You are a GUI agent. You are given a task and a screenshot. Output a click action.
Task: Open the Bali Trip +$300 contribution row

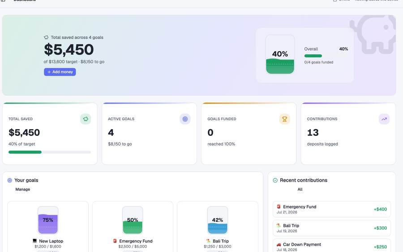coord(331,228)
